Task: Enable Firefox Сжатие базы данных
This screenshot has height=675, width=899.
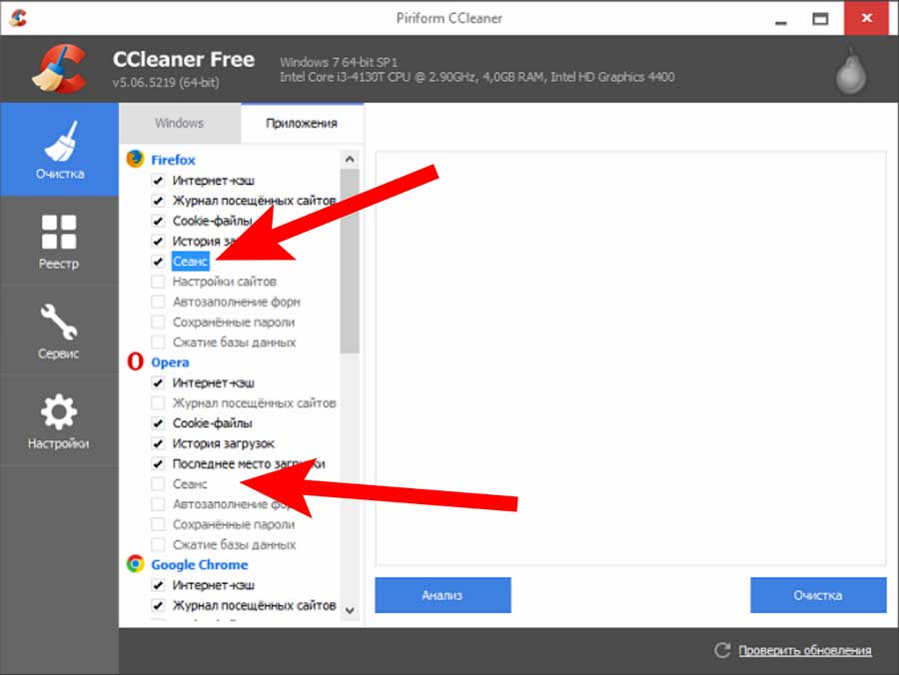Action: click(x=158, y=342)
